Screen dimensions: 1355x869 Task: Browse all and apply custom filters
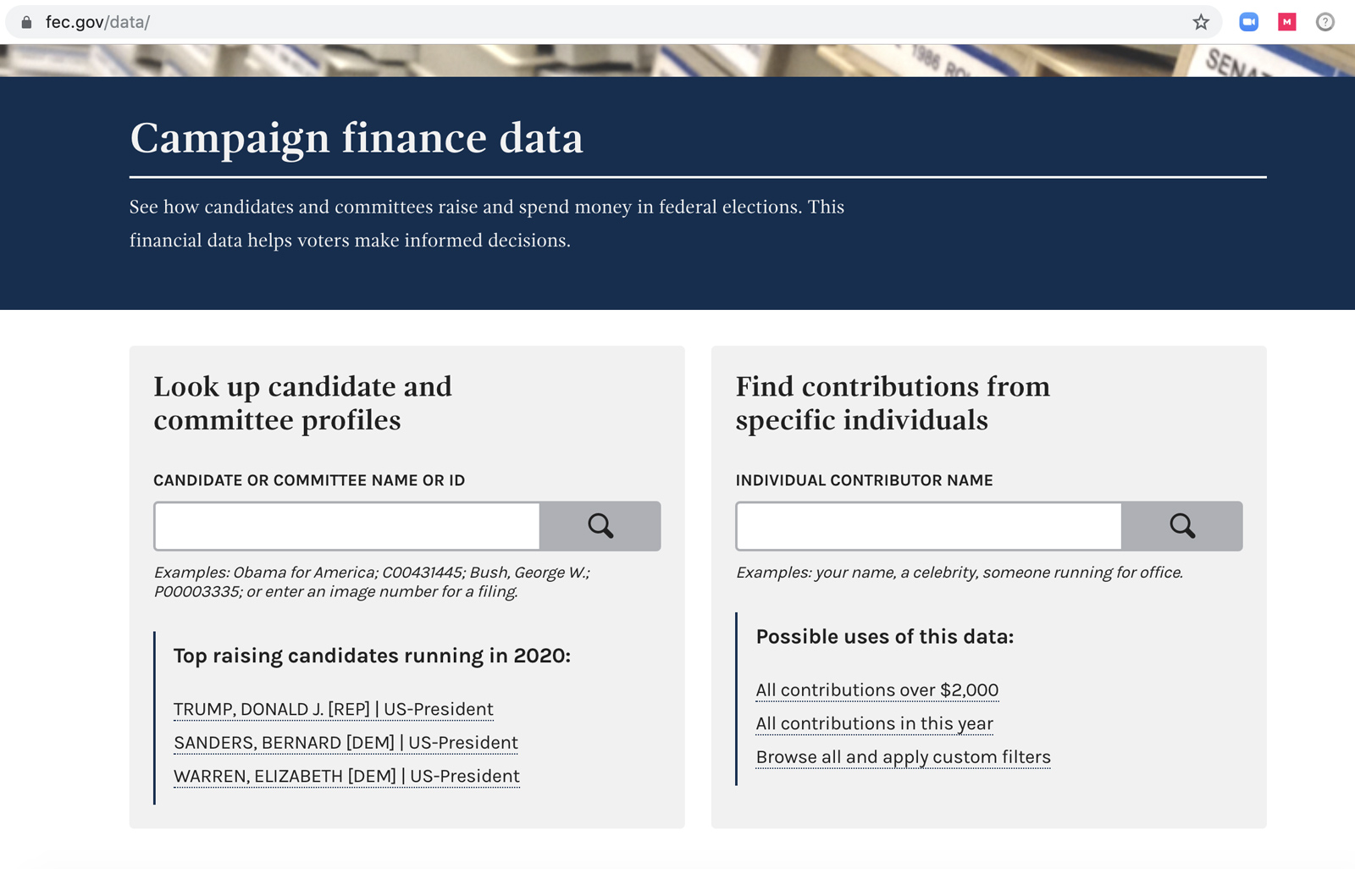coord(903,756)
